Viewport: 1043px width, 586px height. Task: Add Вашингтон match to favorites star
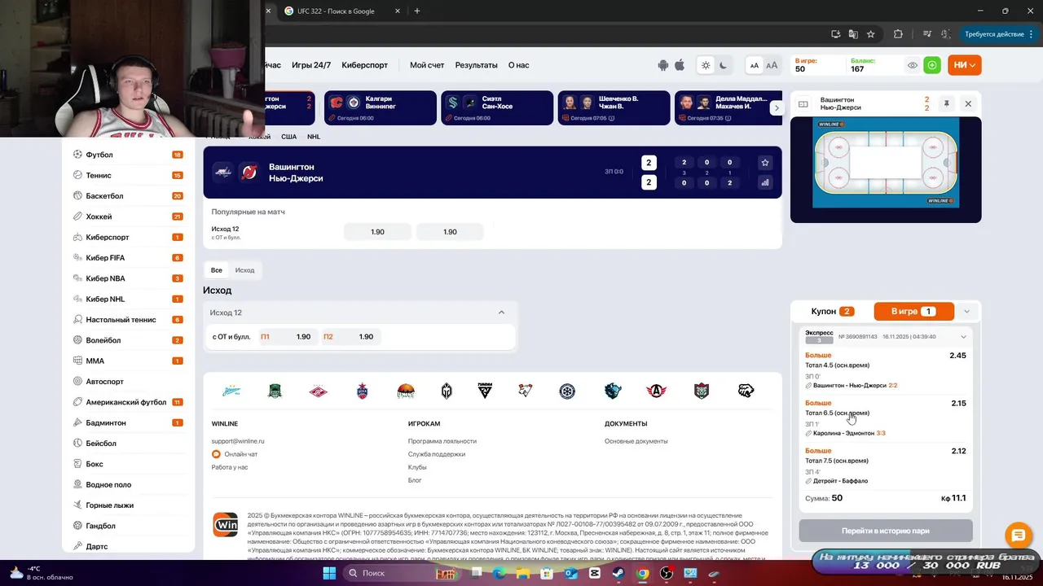tap(765, 163)
